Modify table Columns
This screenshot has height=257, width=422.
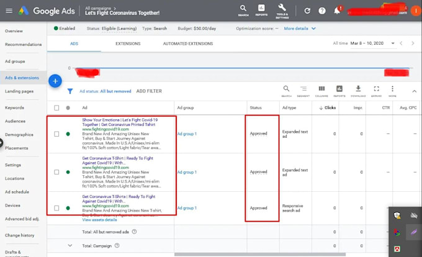[321, 91]
